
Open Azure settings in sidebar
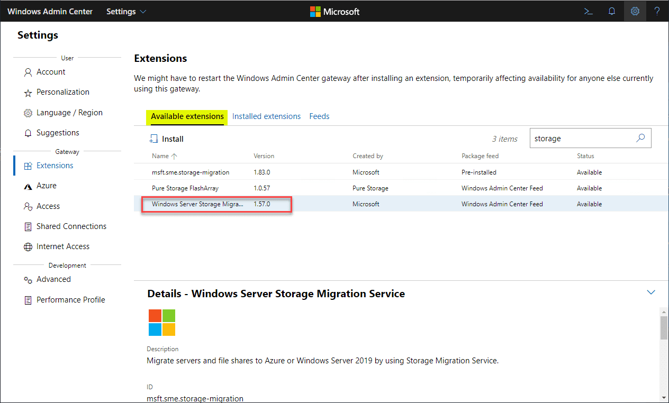click(47, 186)
